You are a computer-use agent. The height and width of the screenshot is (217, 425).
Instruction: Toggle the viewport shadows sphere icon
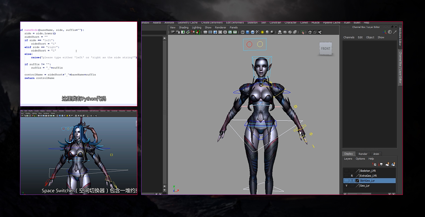coord(267,32)
